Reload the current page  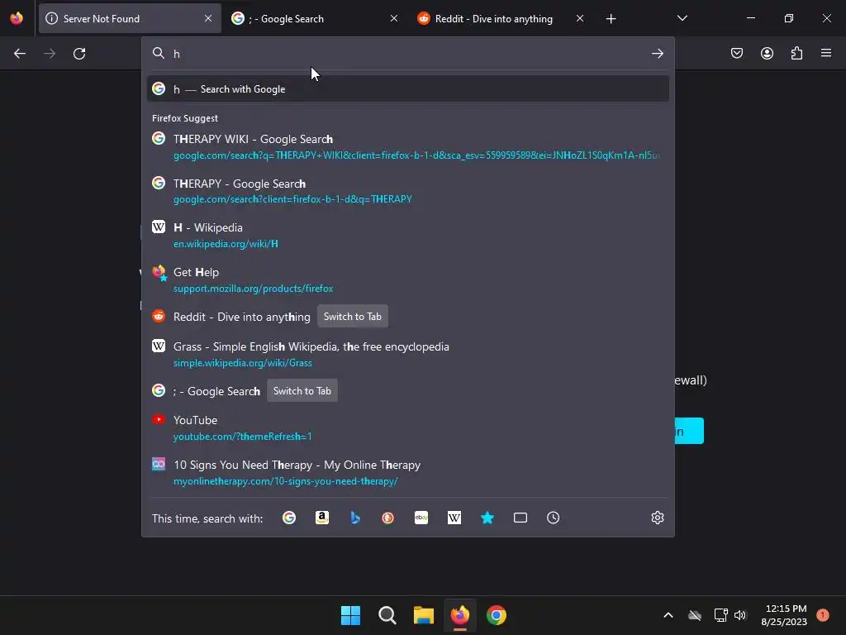point(79,54)
